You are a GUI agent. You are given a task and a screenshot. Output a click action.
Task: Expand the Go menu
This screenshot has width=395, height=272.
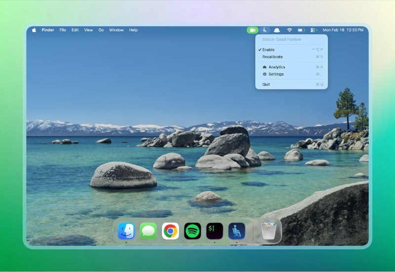pos(101,30)
